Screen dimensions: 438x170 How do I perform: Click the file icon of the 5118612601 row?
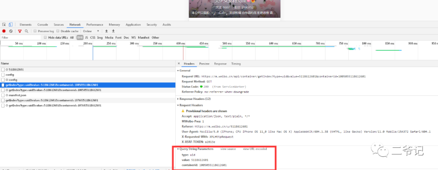click(x=3, y=69)
